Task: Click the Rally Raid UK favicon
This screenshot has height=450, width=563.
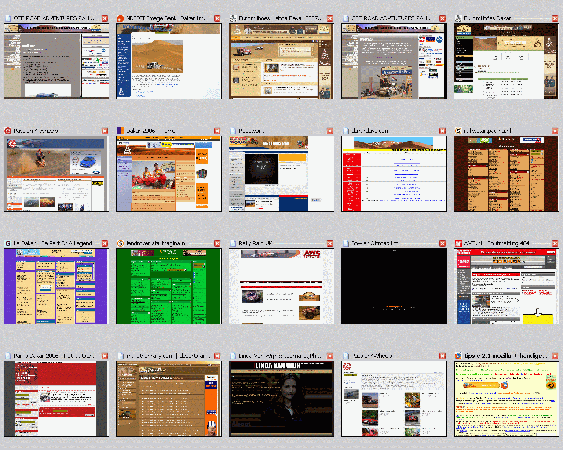Action: [x=233, y=243]
